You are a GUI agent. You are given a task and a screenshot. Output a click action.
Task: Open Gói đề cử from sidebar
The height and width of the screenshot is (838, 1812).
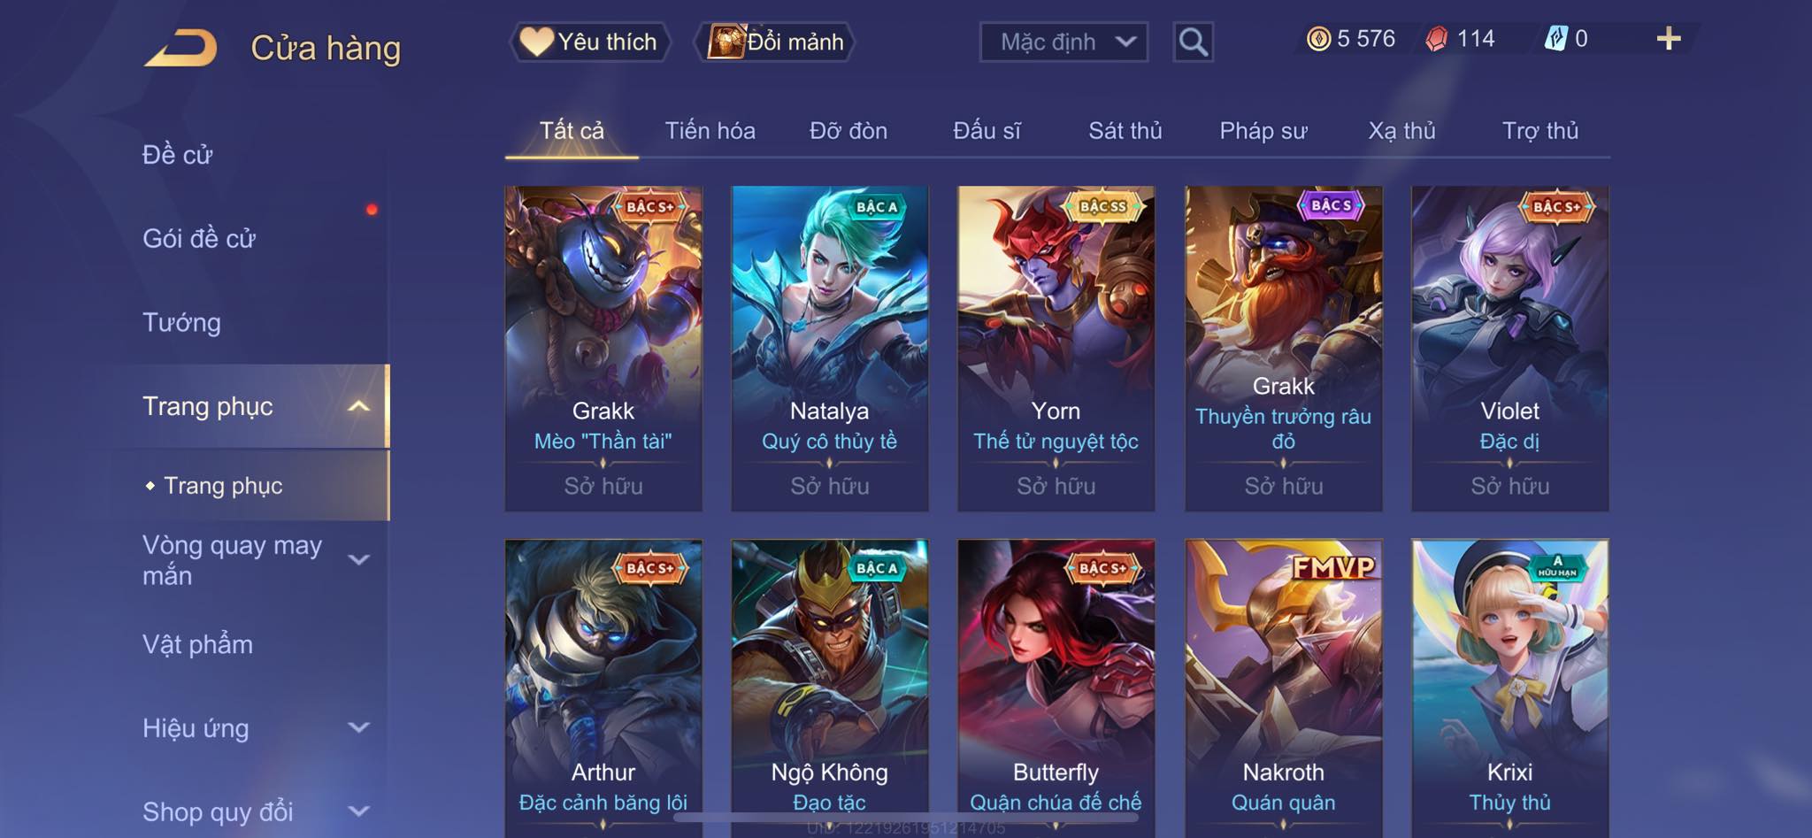[199, 238]
